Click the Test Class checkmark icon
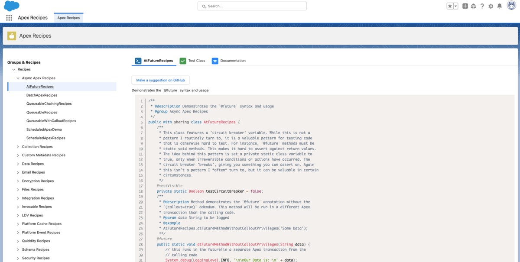The width and height of the screenshot is (520, 262). tap(183, 61)
